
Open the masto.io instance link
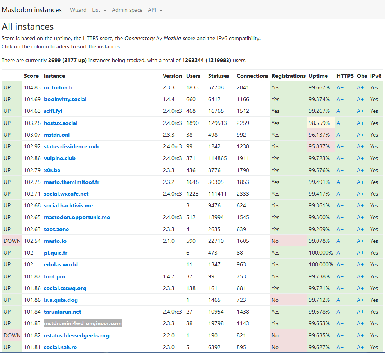tap(55, 241)
